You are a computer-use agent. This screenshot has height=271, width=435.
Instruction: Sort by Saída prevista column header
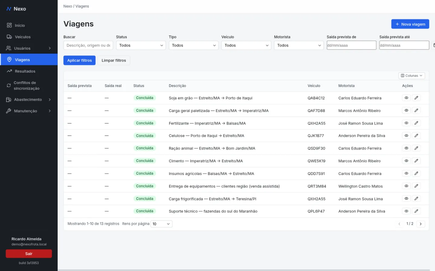[x=79, y=86]
